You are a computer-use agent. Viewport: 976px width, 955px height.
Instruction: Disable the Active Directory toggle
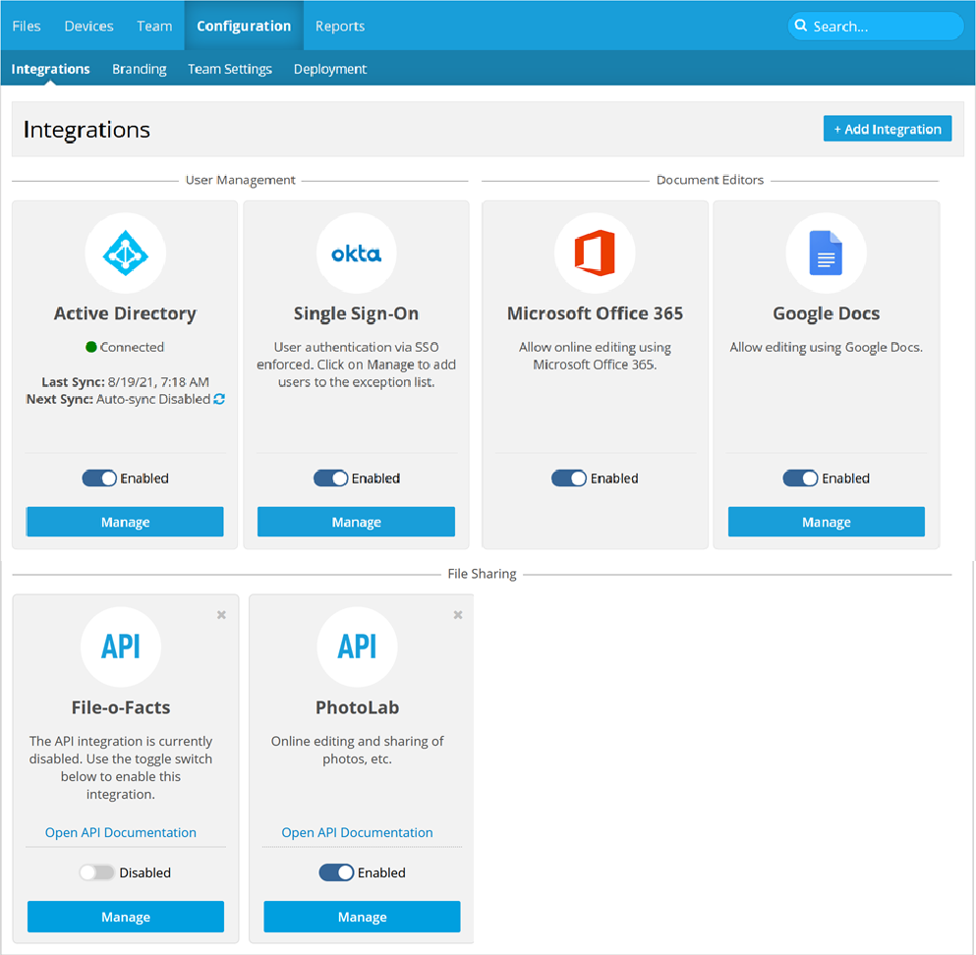pos(99,478)
